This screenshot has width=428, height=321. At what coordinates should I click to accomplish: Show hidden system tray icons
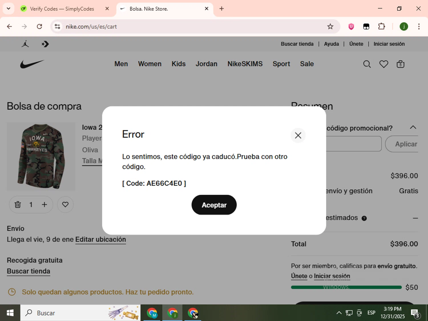point(339,313)
